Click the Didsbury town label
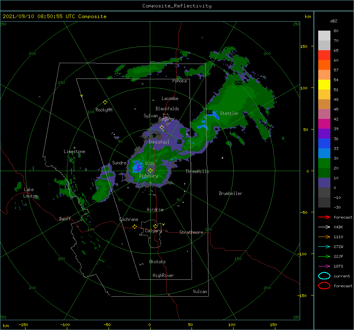 (149, 176)
